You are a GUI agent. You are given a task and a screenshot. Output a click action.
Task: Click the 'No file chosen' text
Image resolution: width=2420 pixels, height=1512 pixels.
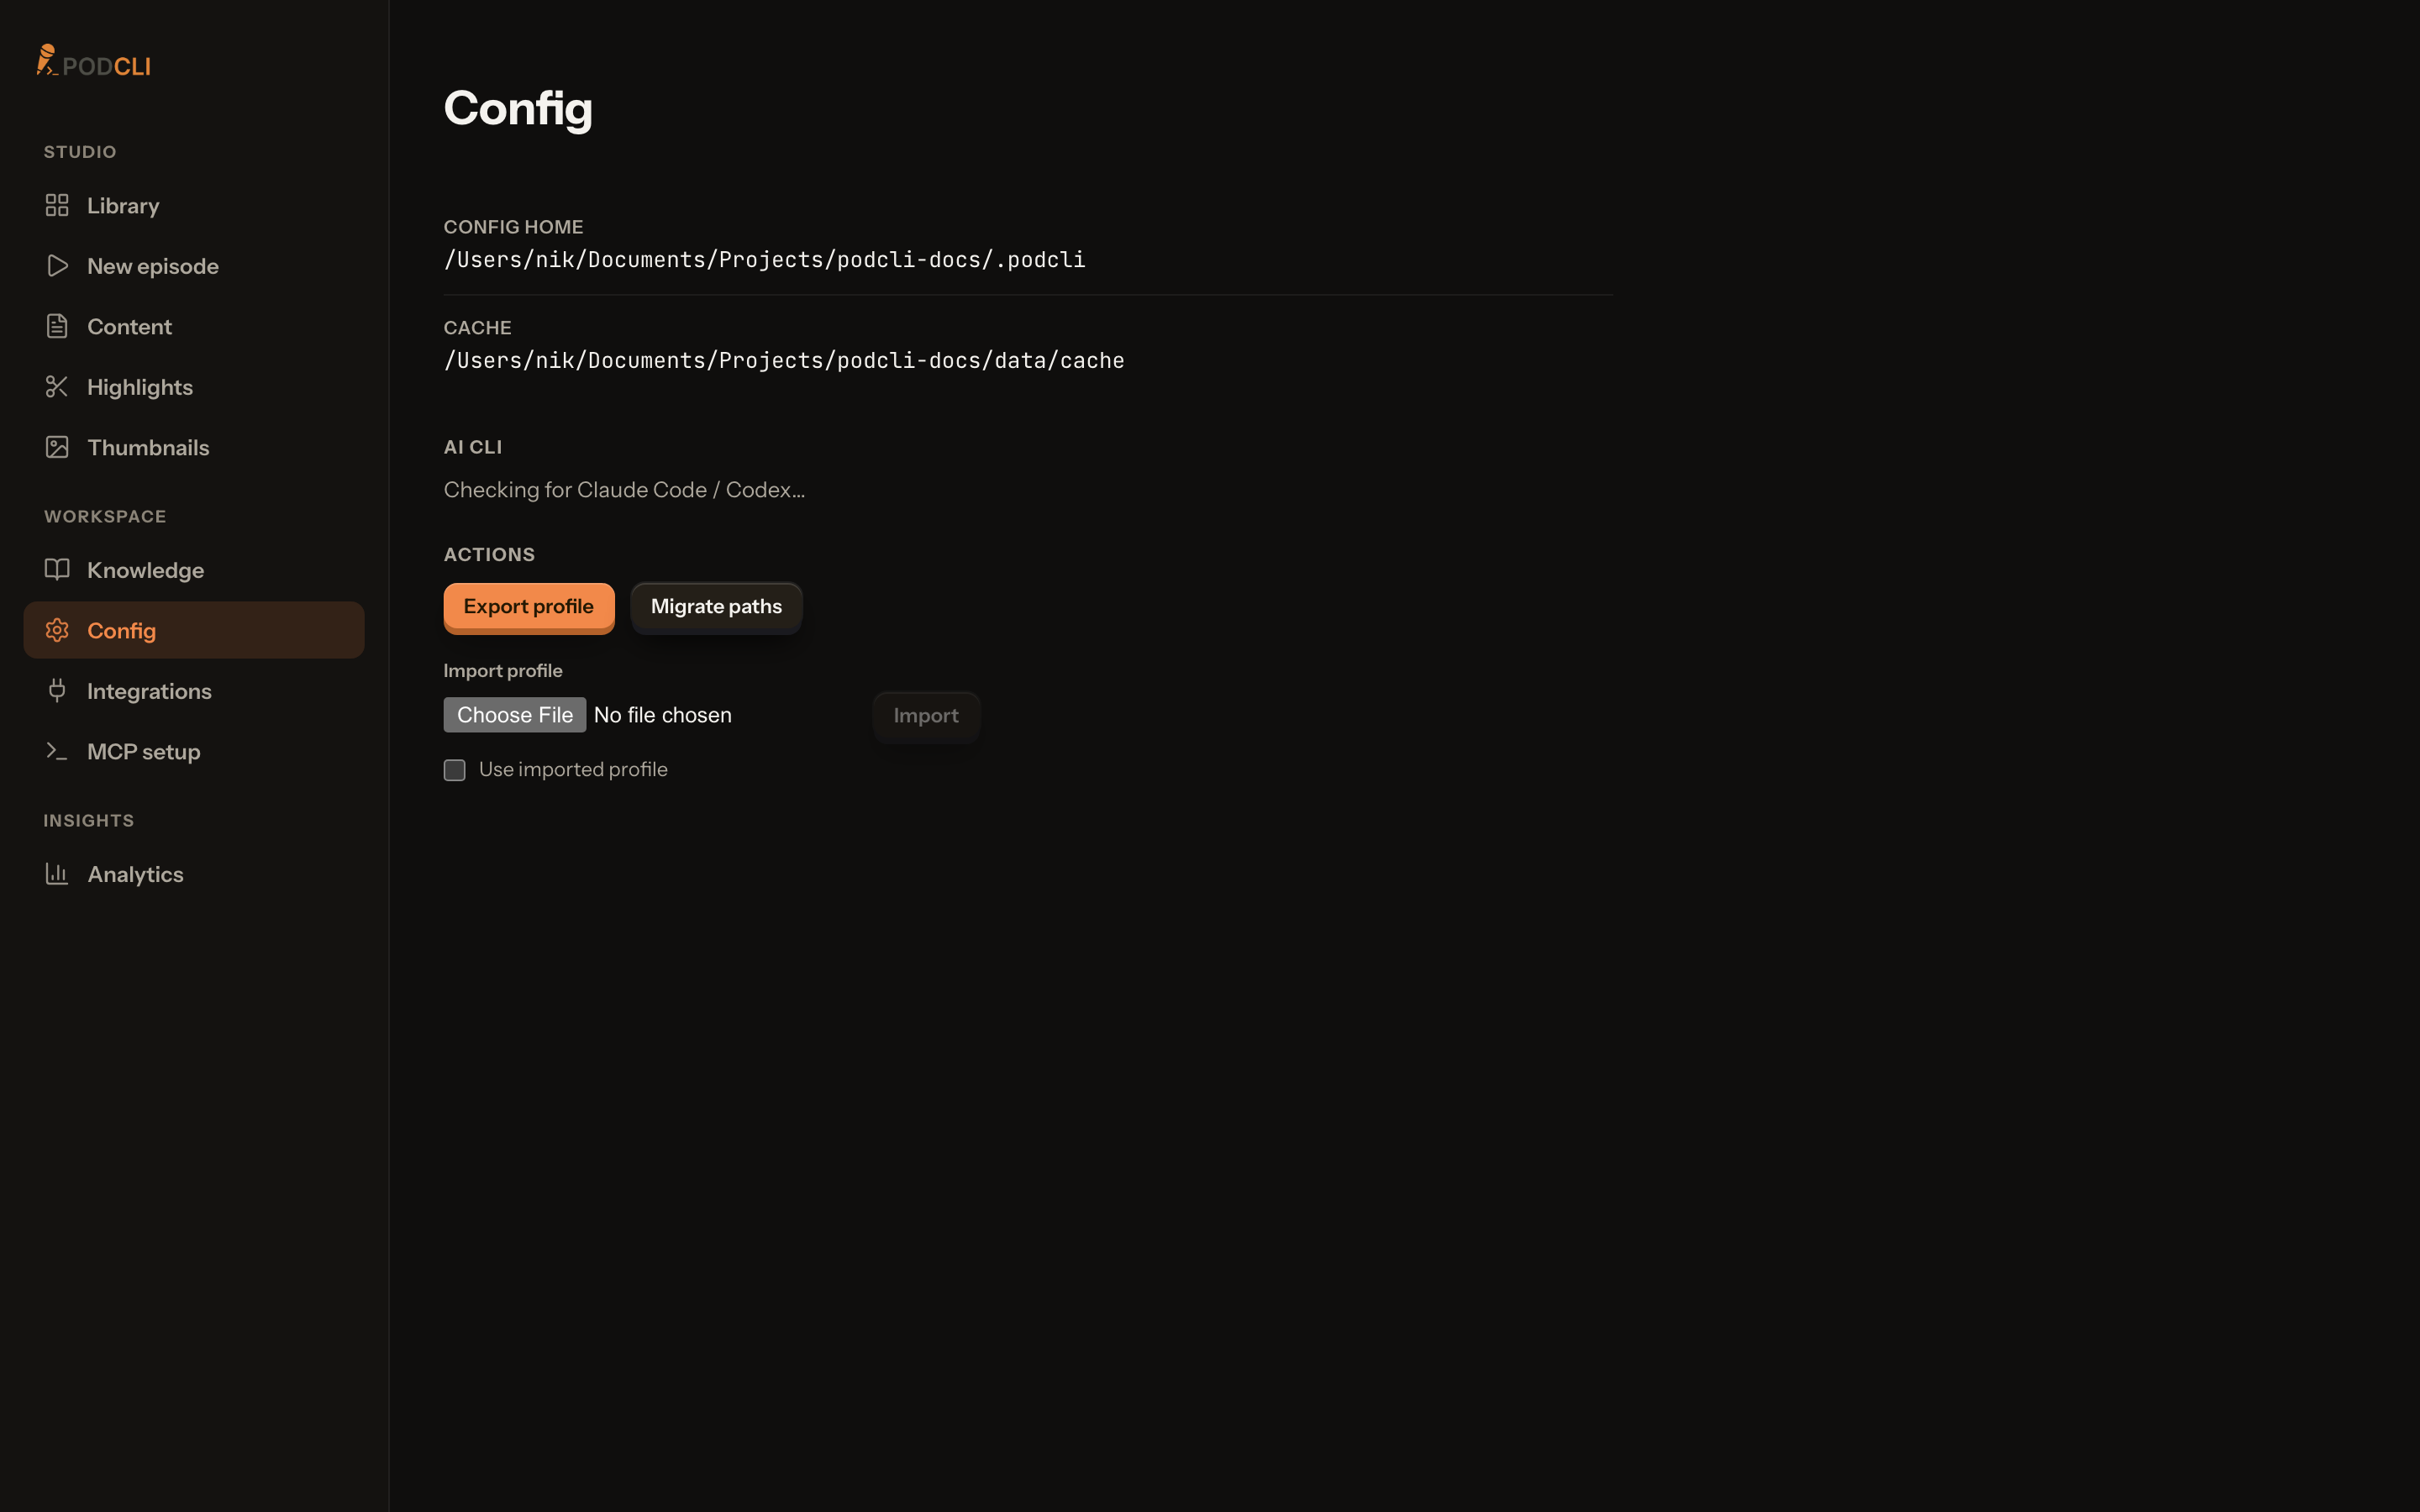pos(663,715)
